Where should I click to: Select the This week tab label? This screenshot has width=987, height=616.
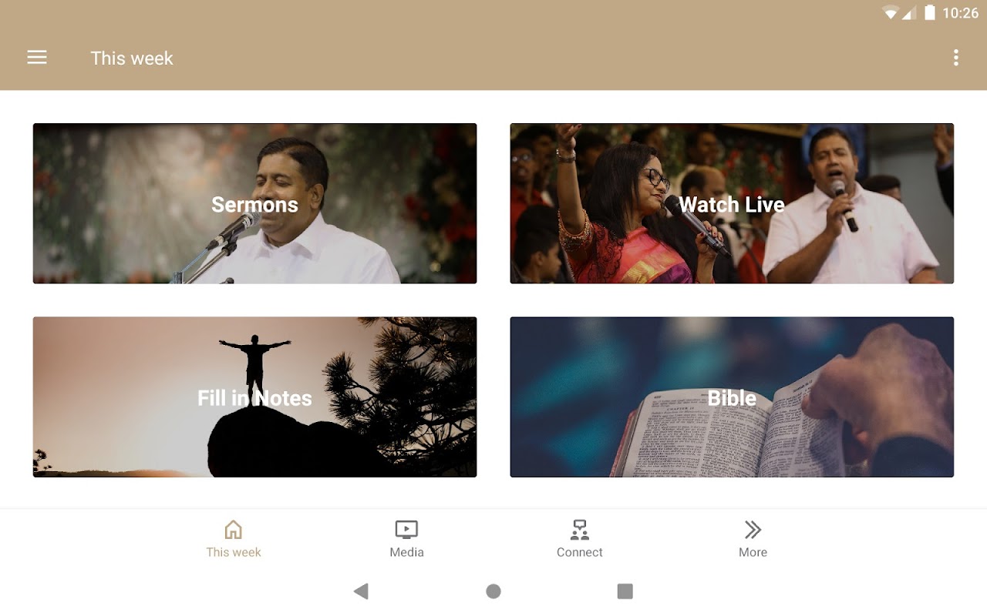click(234, 552)
